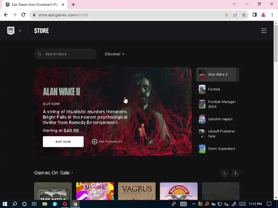Click the Add to Wishlist plus icon
The width and height of the screenshot is (278, 208).
(x=94, y=142)
